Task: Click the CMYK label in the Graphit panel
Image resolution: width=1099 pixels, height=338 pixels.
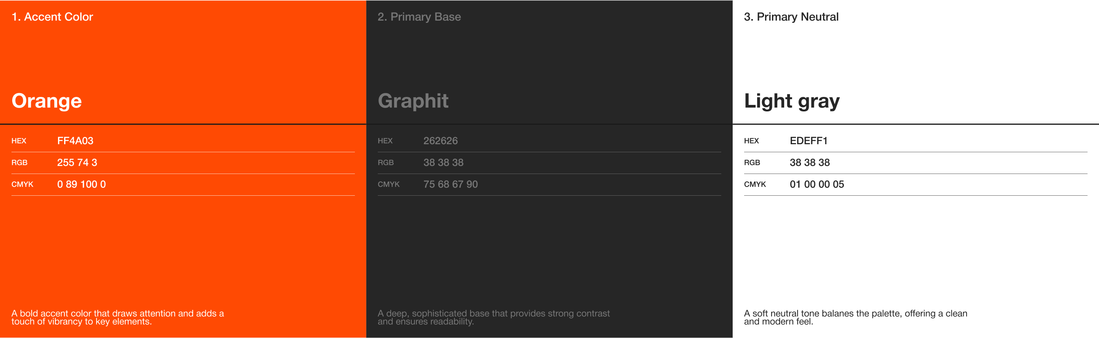Action: tap(389, 184)
